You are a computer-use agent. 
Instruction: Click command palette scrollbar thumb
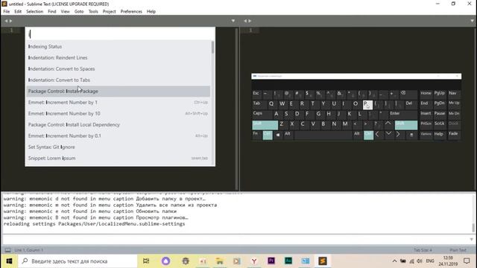(212, 48)
